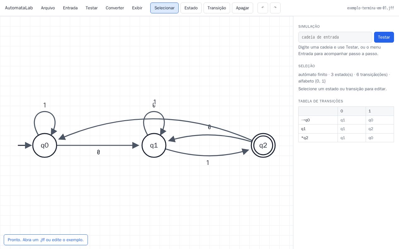This screenshot has width=399, height=249.
Task: Click the *q2 row header in table
Action: [318, 138]
